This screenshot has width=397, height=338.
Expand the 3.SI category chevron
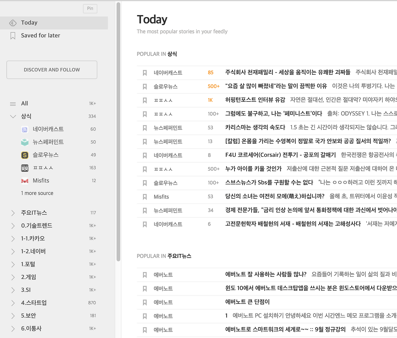point(13,290)
